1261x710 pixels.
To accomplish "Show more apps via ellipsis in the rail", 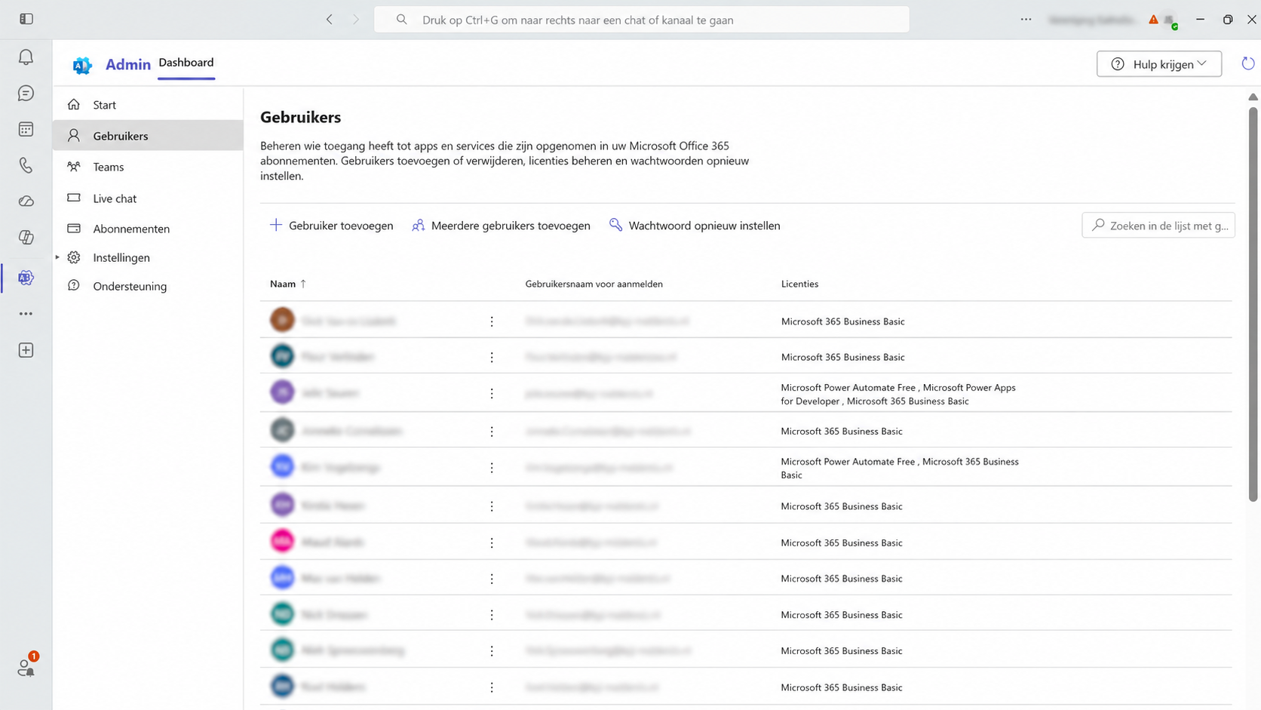I will 26,314.
